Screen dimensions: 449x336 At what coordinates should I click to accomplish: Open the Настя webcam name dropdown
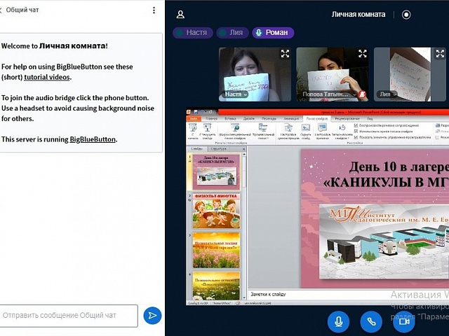click(x=236, y=94)
